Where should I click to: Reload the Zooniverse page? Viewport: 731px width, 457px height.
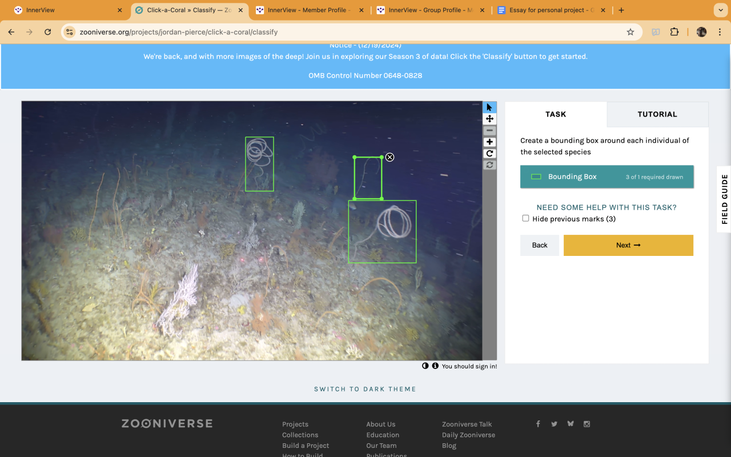coord(48,32)
